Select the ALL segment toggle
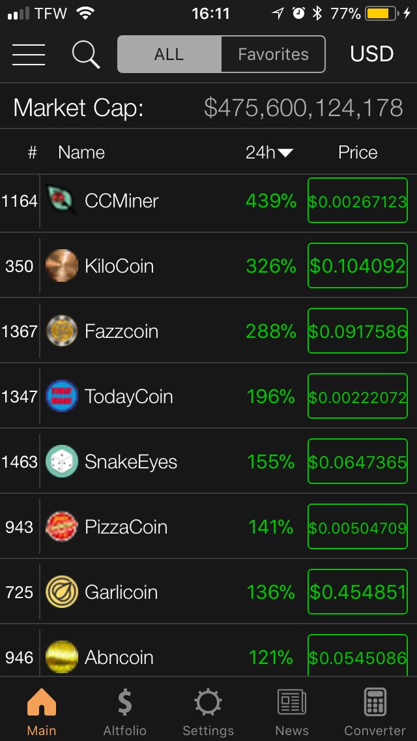Image resolution: width=417 pixels, height=741 pixels. [x=169, y=54]
